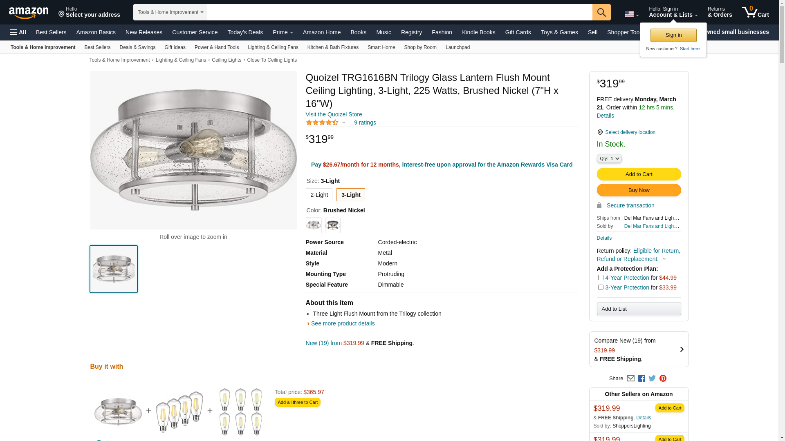Open the Qty quantity dropdown
Image resolution: width=785 pixels, height=441 pixels.
click(609, 158)
